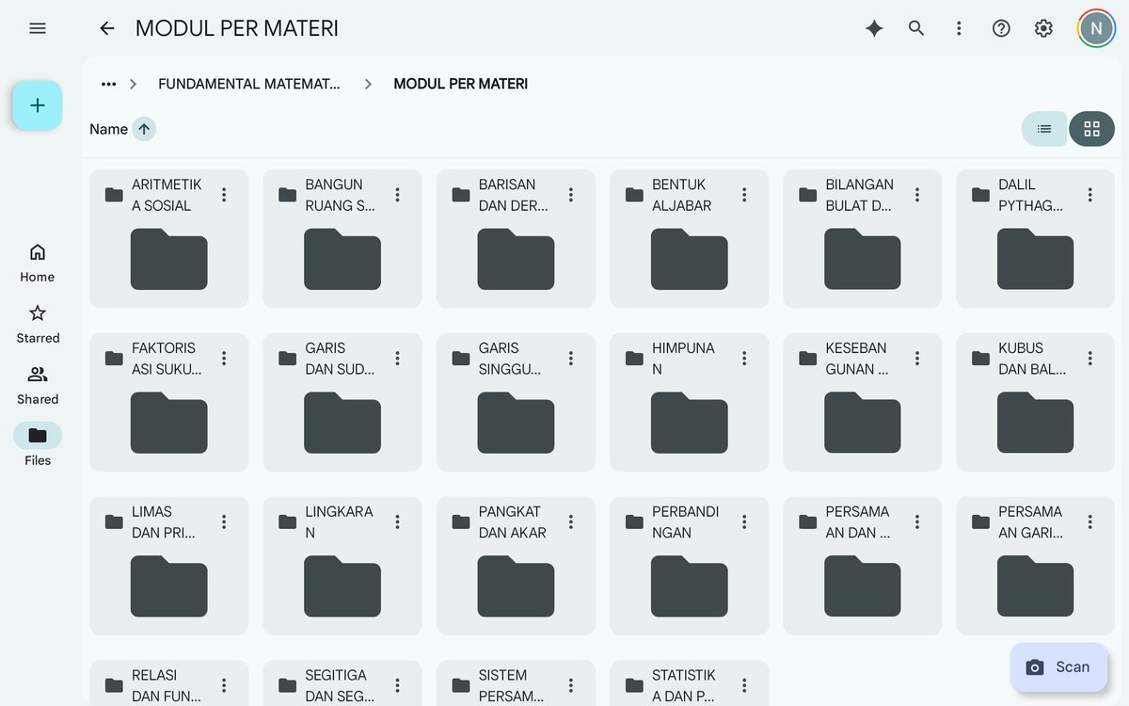
Task: Select HIMPUNAN folder thumbnail
Action: point(690,423)
